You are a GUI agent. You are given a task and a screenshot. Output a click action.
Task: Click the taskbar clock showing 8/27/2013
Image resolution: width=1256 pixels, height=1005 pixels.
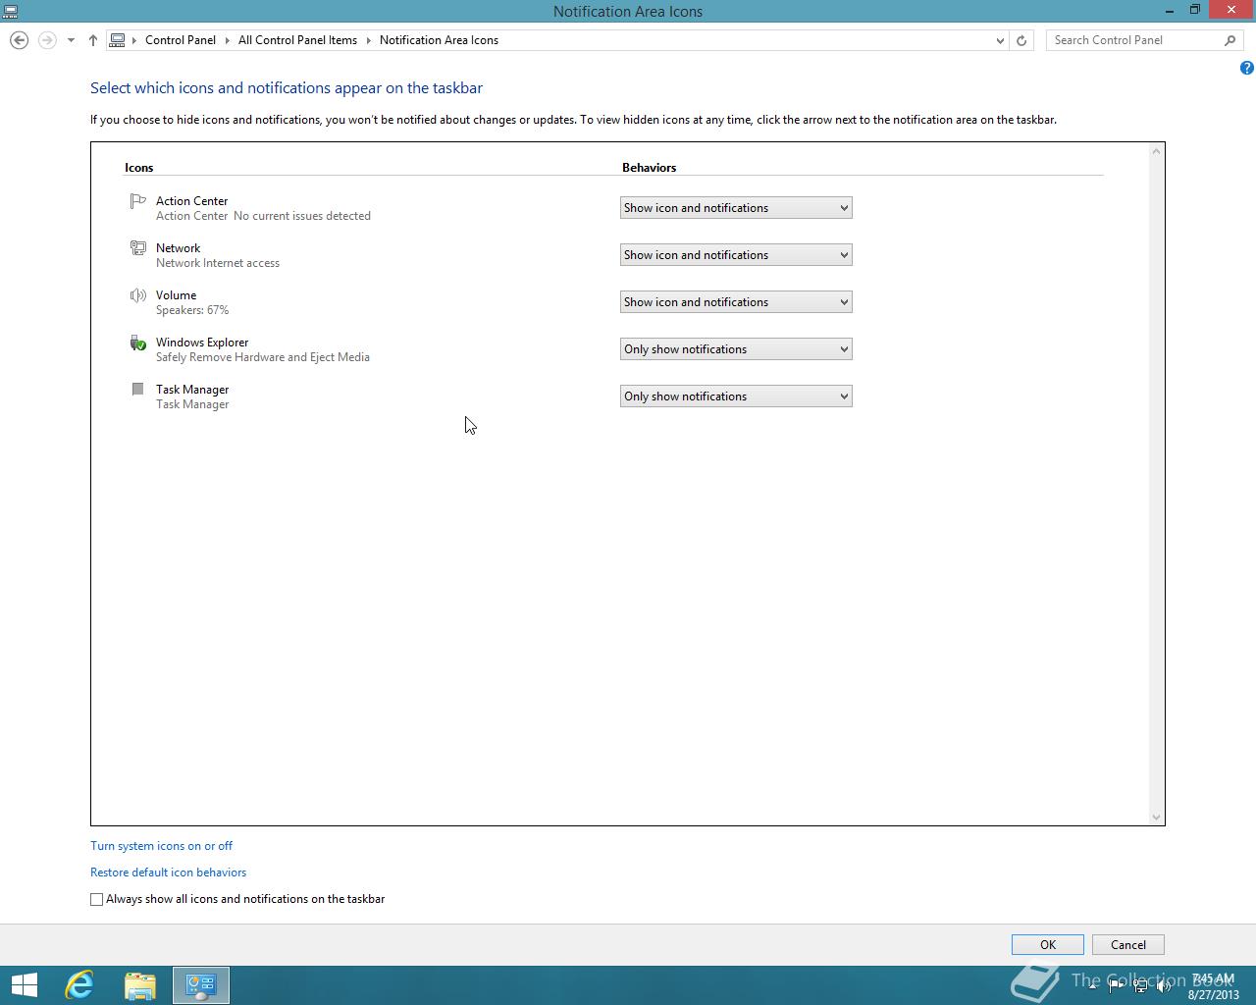click(1214, 986)
